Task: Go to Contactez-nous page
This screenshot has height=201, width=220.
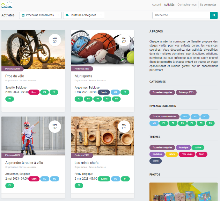Action: point(187,5)
